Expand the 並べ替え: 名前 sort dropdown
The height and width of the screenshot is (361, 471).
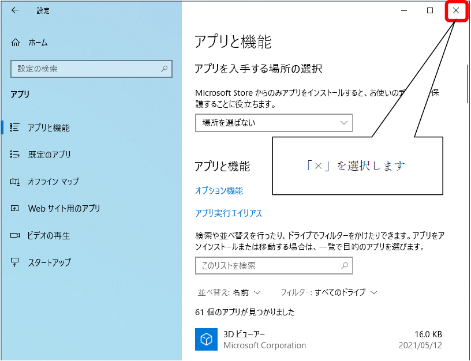point(229,292)
